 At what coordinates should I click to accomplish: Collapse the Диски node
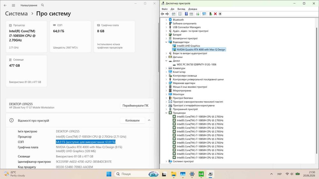(166, 61)
